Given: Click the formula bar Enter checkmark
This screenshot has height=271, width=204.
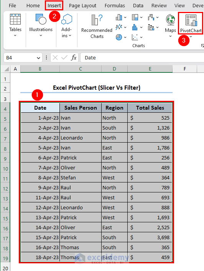Looking at the screenshot, I should pyautogui.click(x=64, y=57).
